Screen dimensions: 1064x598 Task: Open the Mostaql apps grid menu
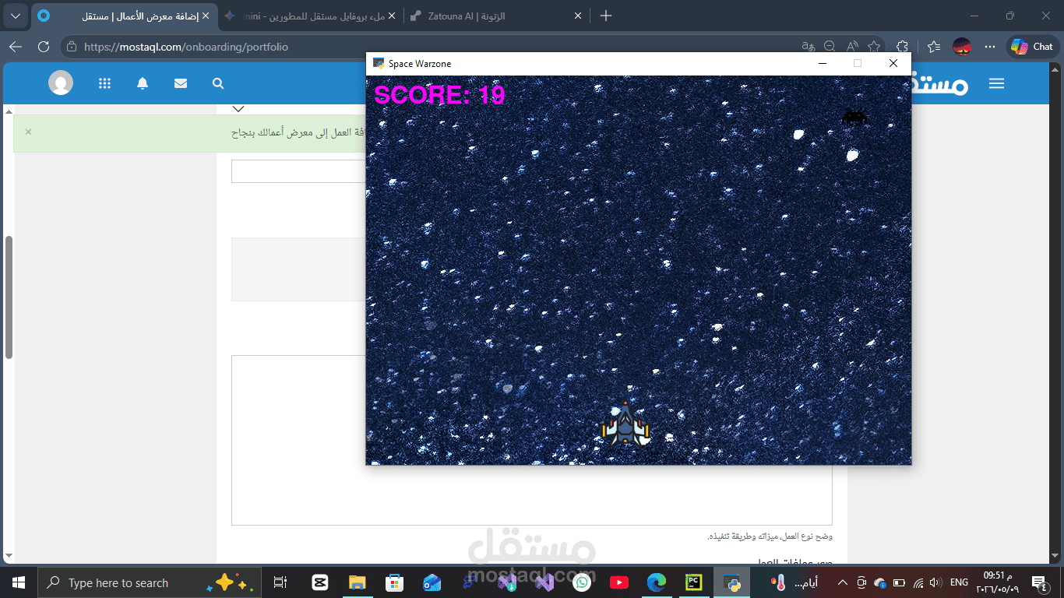pyautogui.click(x=105, y=83)
